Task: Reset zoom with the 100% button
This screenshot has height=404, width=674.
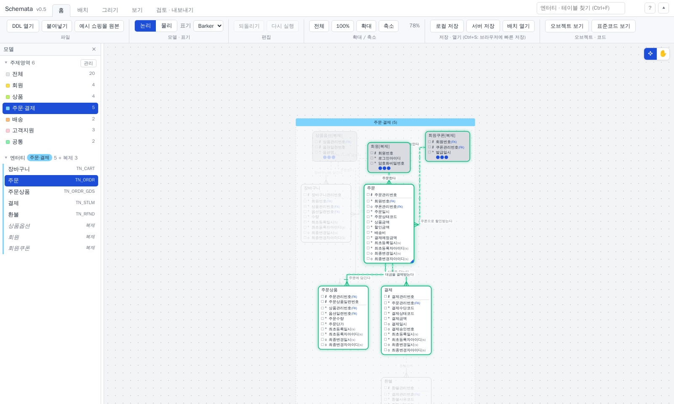Action: [x=343, y=26]
